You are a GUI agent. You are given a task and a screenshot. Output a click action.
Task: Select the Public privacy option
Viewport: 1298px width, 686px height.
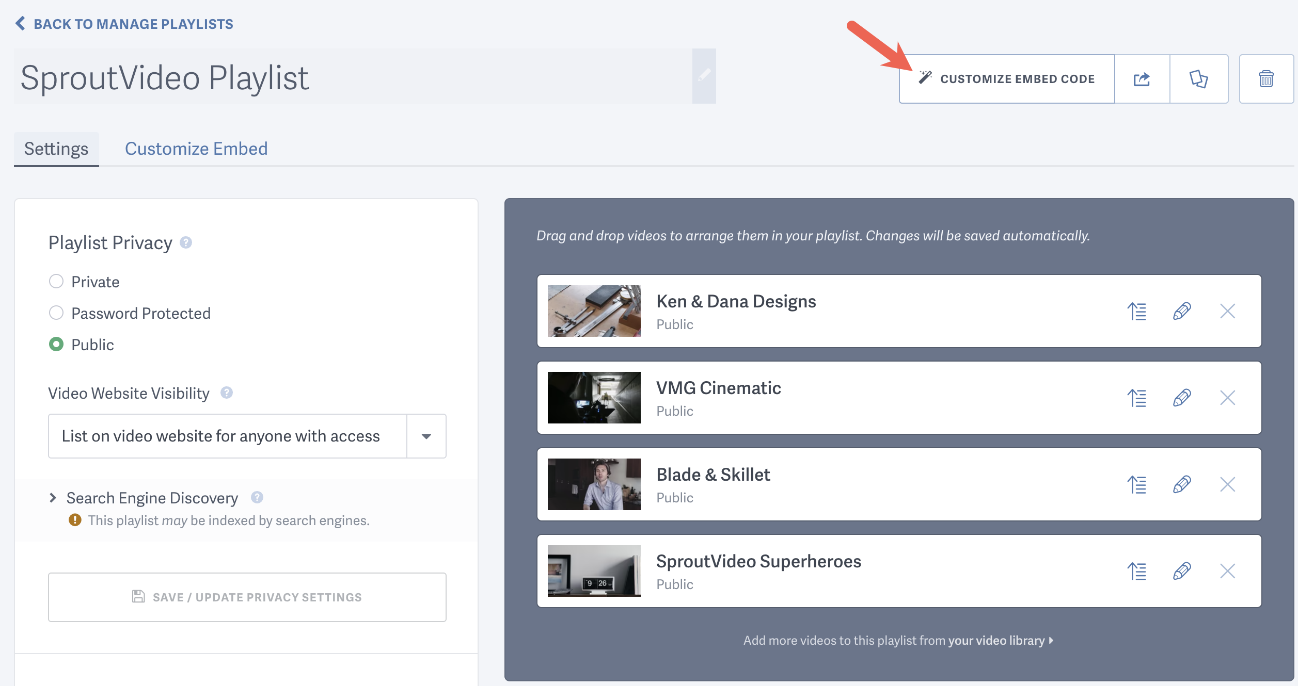click(x=56, y=345)
